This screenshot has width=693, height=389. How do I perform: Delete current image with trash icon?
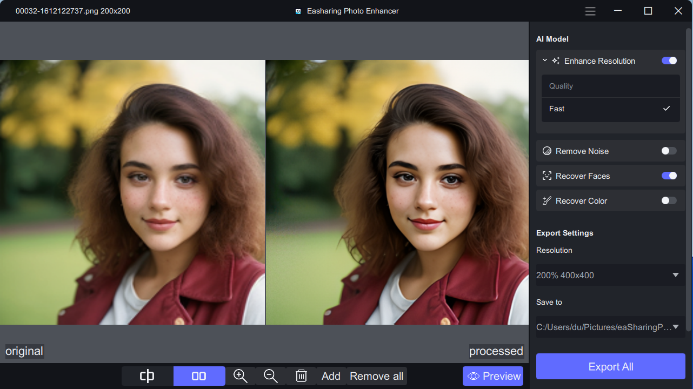[x=301, y=376]
